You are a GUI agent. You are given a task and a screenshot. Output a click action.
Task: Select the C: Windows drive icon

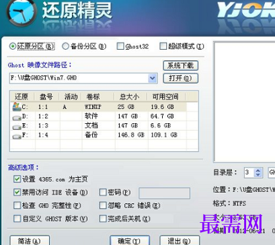[17, 107]
